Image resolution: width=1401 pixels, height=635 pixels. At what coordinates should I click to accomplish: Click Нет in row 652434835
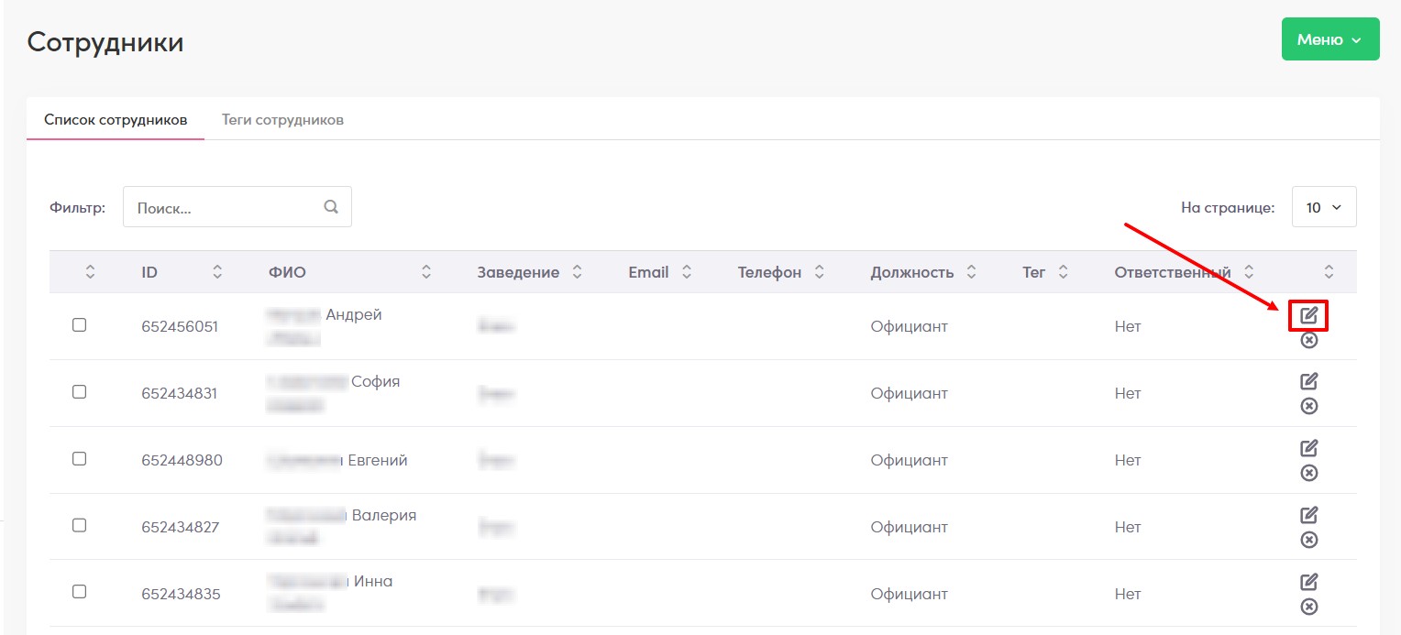pos(1128,594)
